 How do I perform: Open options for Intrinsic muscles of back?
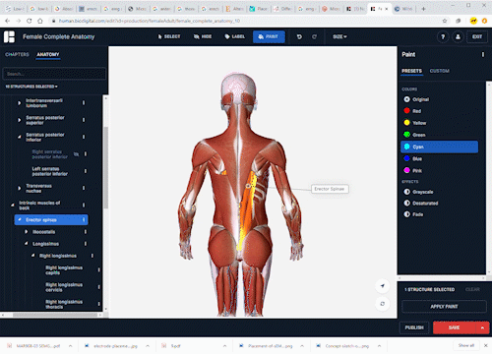(x=84, y=206)
